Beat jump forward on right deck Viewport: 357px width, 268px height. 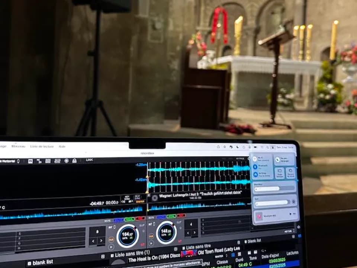pos(195,232)
